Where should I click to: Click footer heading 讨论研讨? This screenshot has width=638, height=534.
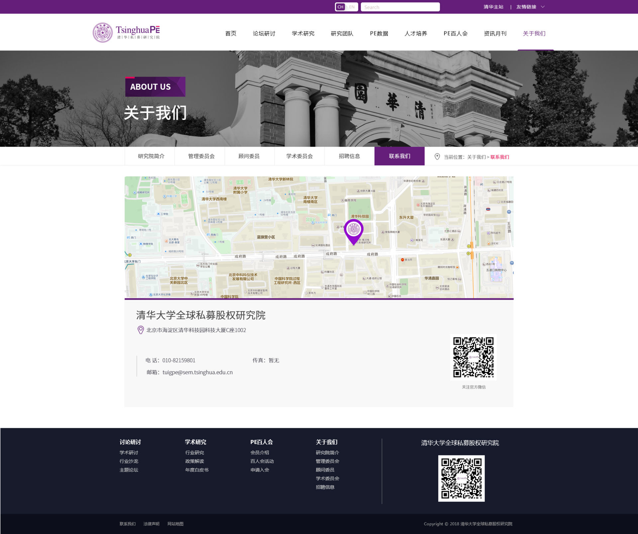coord(130,442)
